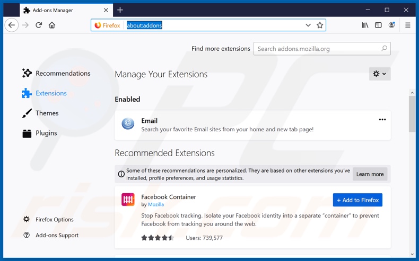This screenshot has height=261, width=419.
Task: Close the Add-ons Manager tab
Action: [x=106, y=10]
